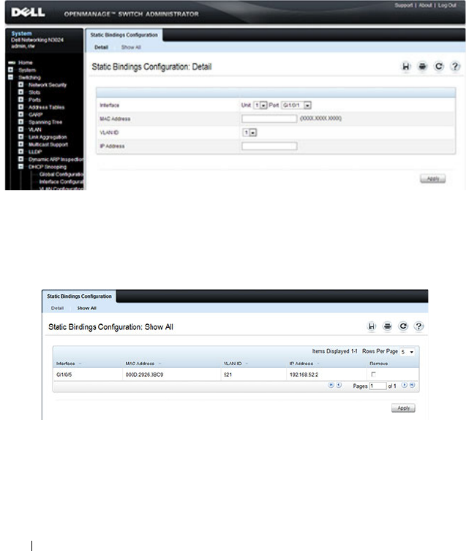Viewport: 469px width, 551px height.
Task: Click the print icon on the Show All page
Action: 387,326
